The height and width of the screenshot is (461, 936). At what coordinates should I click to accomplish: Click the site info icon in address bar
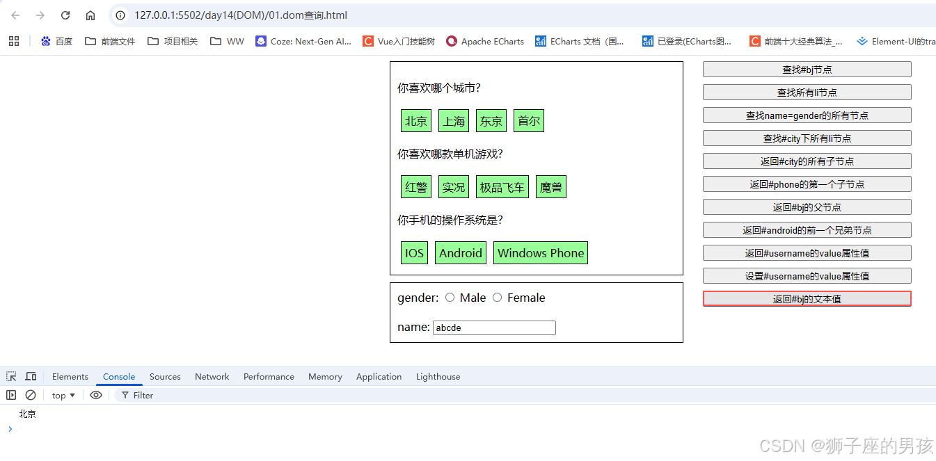121,15
